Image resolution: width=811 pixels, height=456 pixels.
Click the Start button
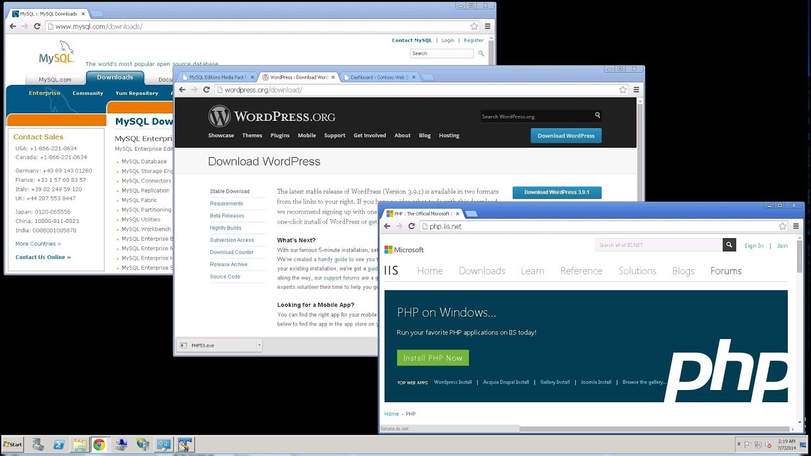13,445
